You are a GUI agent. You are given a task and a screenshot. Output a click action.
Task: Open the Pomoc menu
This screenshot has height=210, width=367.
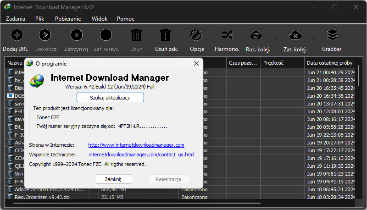click(126, 19)
